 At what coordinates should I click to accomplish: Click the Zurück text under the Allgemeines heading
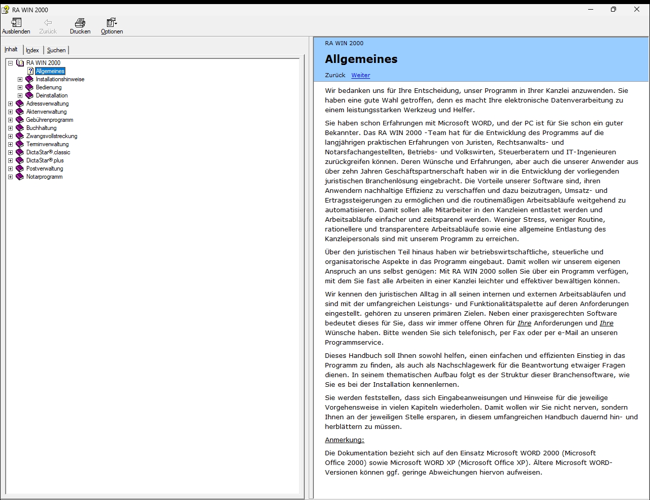tap(335, 75)
